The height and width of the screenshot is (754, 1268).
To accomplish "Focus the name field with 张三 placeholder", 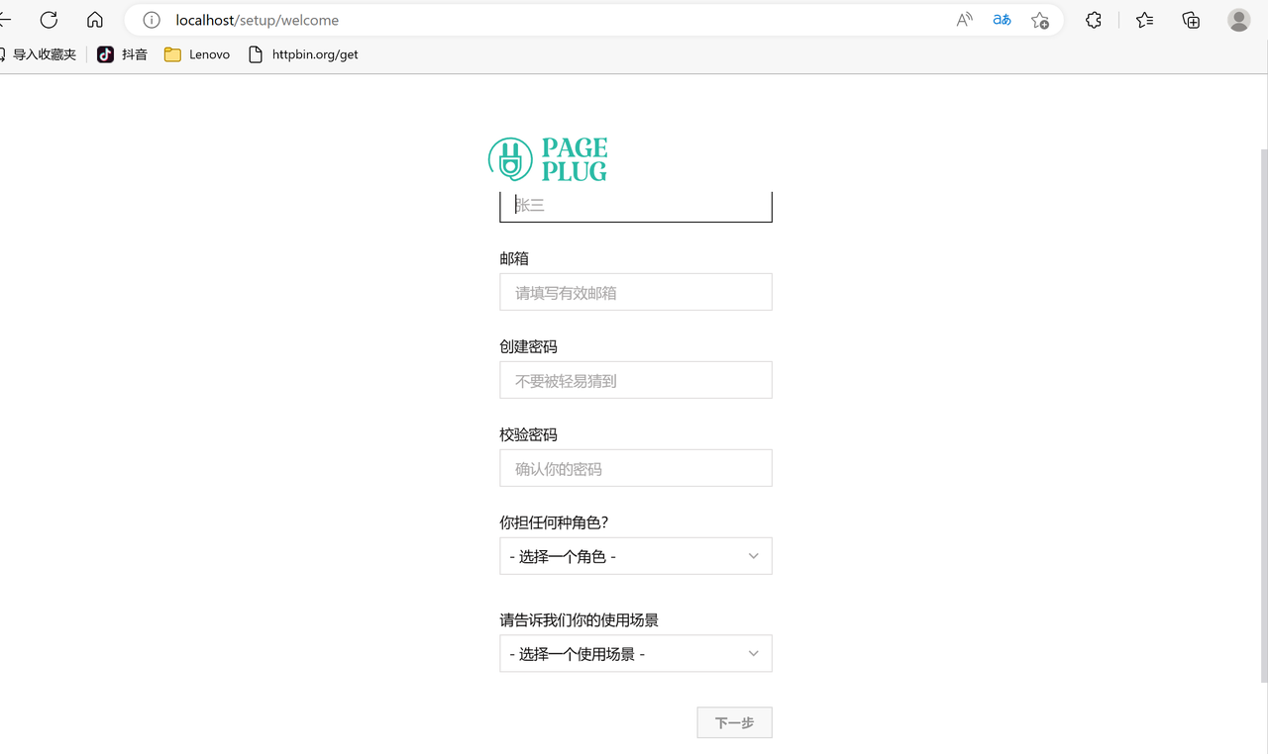I will 636,206.
